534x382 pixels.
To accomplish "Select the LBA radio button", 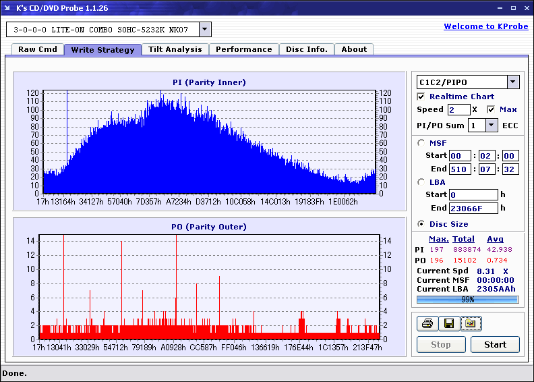I will pyautogui.click(x=421, y=182).
